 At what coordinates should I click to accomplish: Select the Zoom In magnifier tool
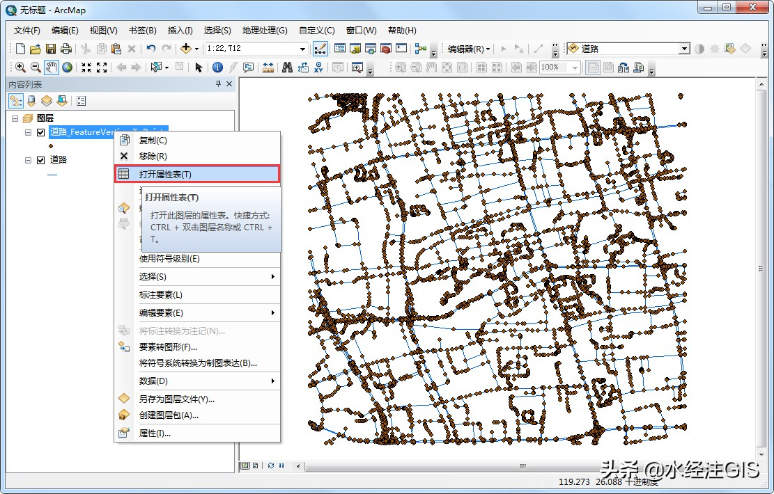pos(18,67)
